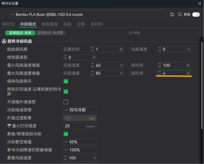Image resolution: width=204 pixels, height=164 pixels.
Task: Click the maximum fan speed 80% field
Action: 107,73
